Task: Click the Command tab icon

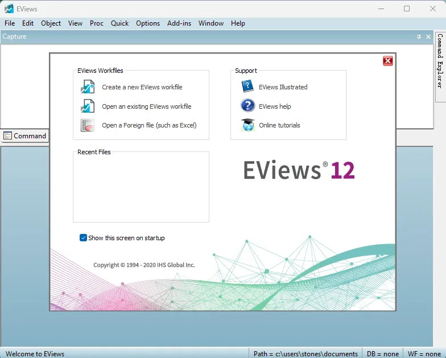Action: coord(7,135)
